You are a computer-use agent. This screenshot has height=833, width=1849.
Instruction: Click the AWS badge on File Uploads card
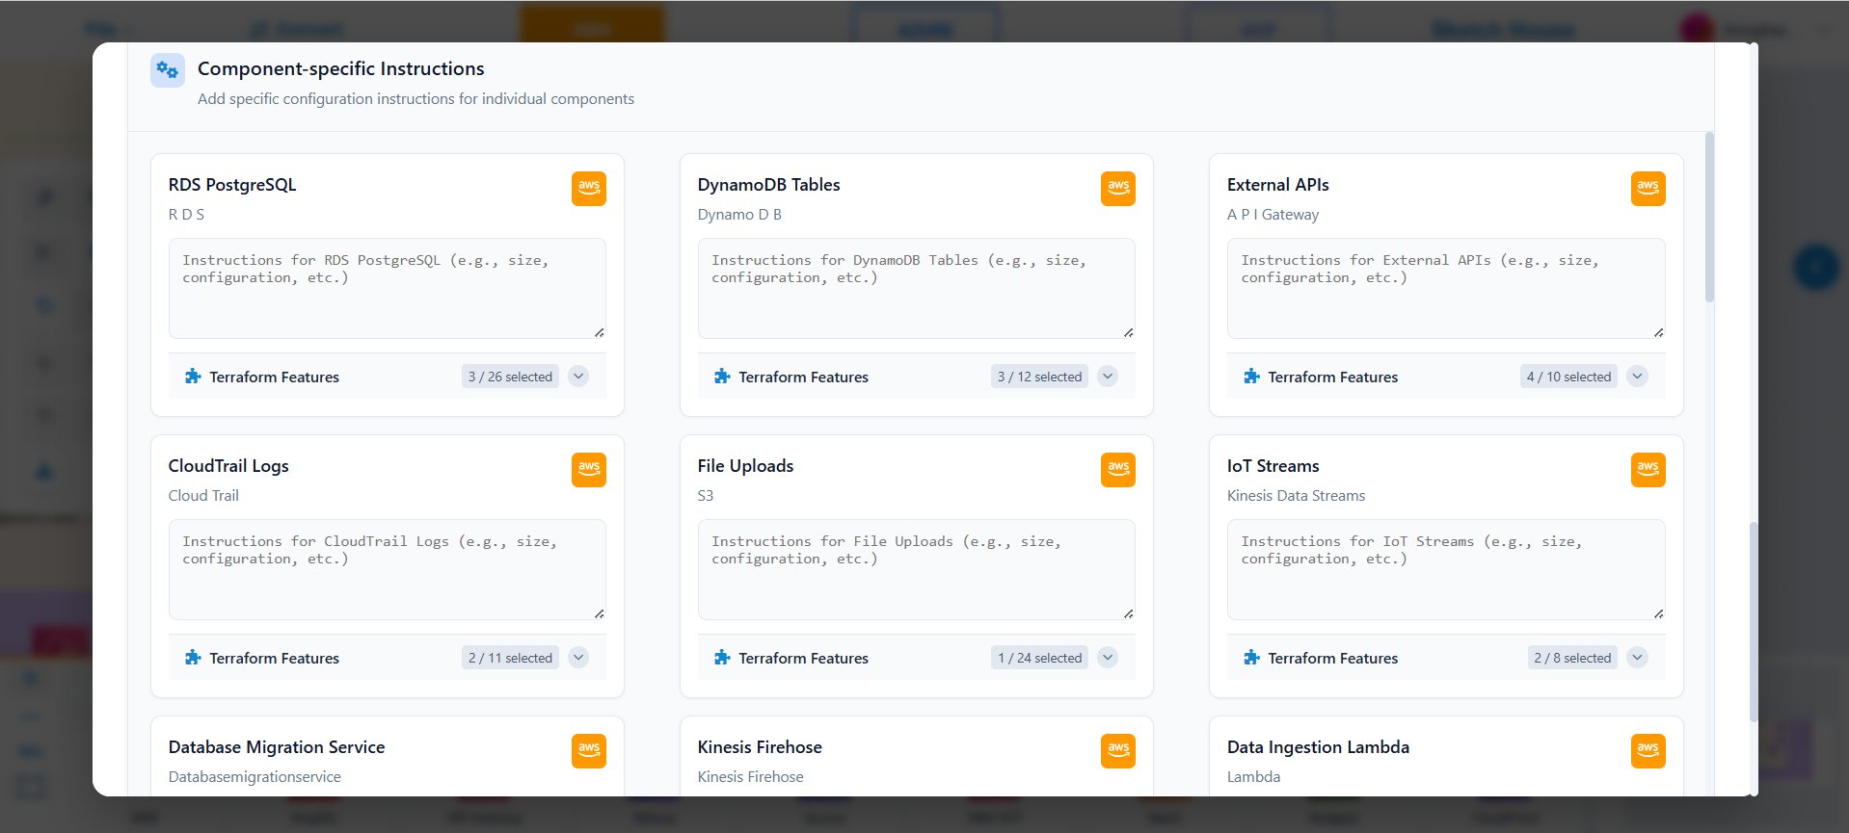tap(1117, 469)
